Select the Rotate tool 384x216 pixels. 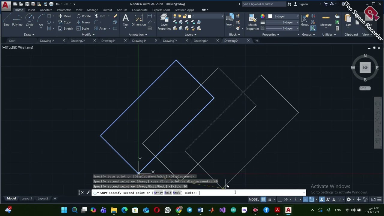(x=83, y=16)
